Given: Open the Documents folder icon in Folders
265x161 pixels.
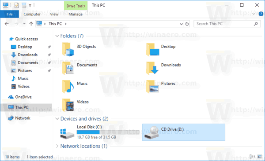Looking at the screenshot, I should coord(68,68).
